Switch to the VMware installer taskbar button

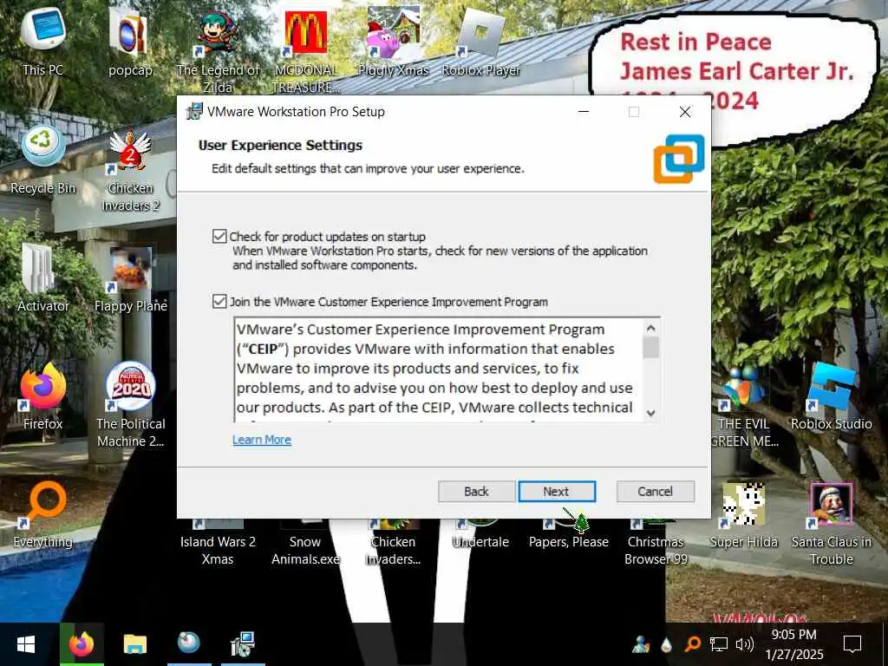coord(243,644)
